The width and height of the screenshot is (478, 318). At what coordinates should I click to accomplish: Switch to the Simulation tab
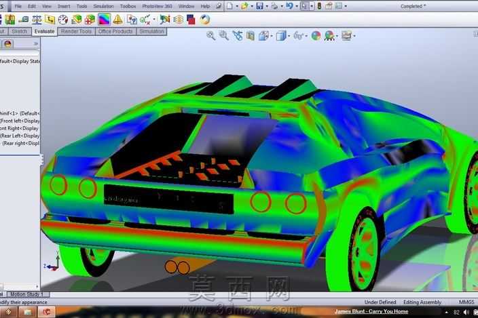(x=151, y=31)
